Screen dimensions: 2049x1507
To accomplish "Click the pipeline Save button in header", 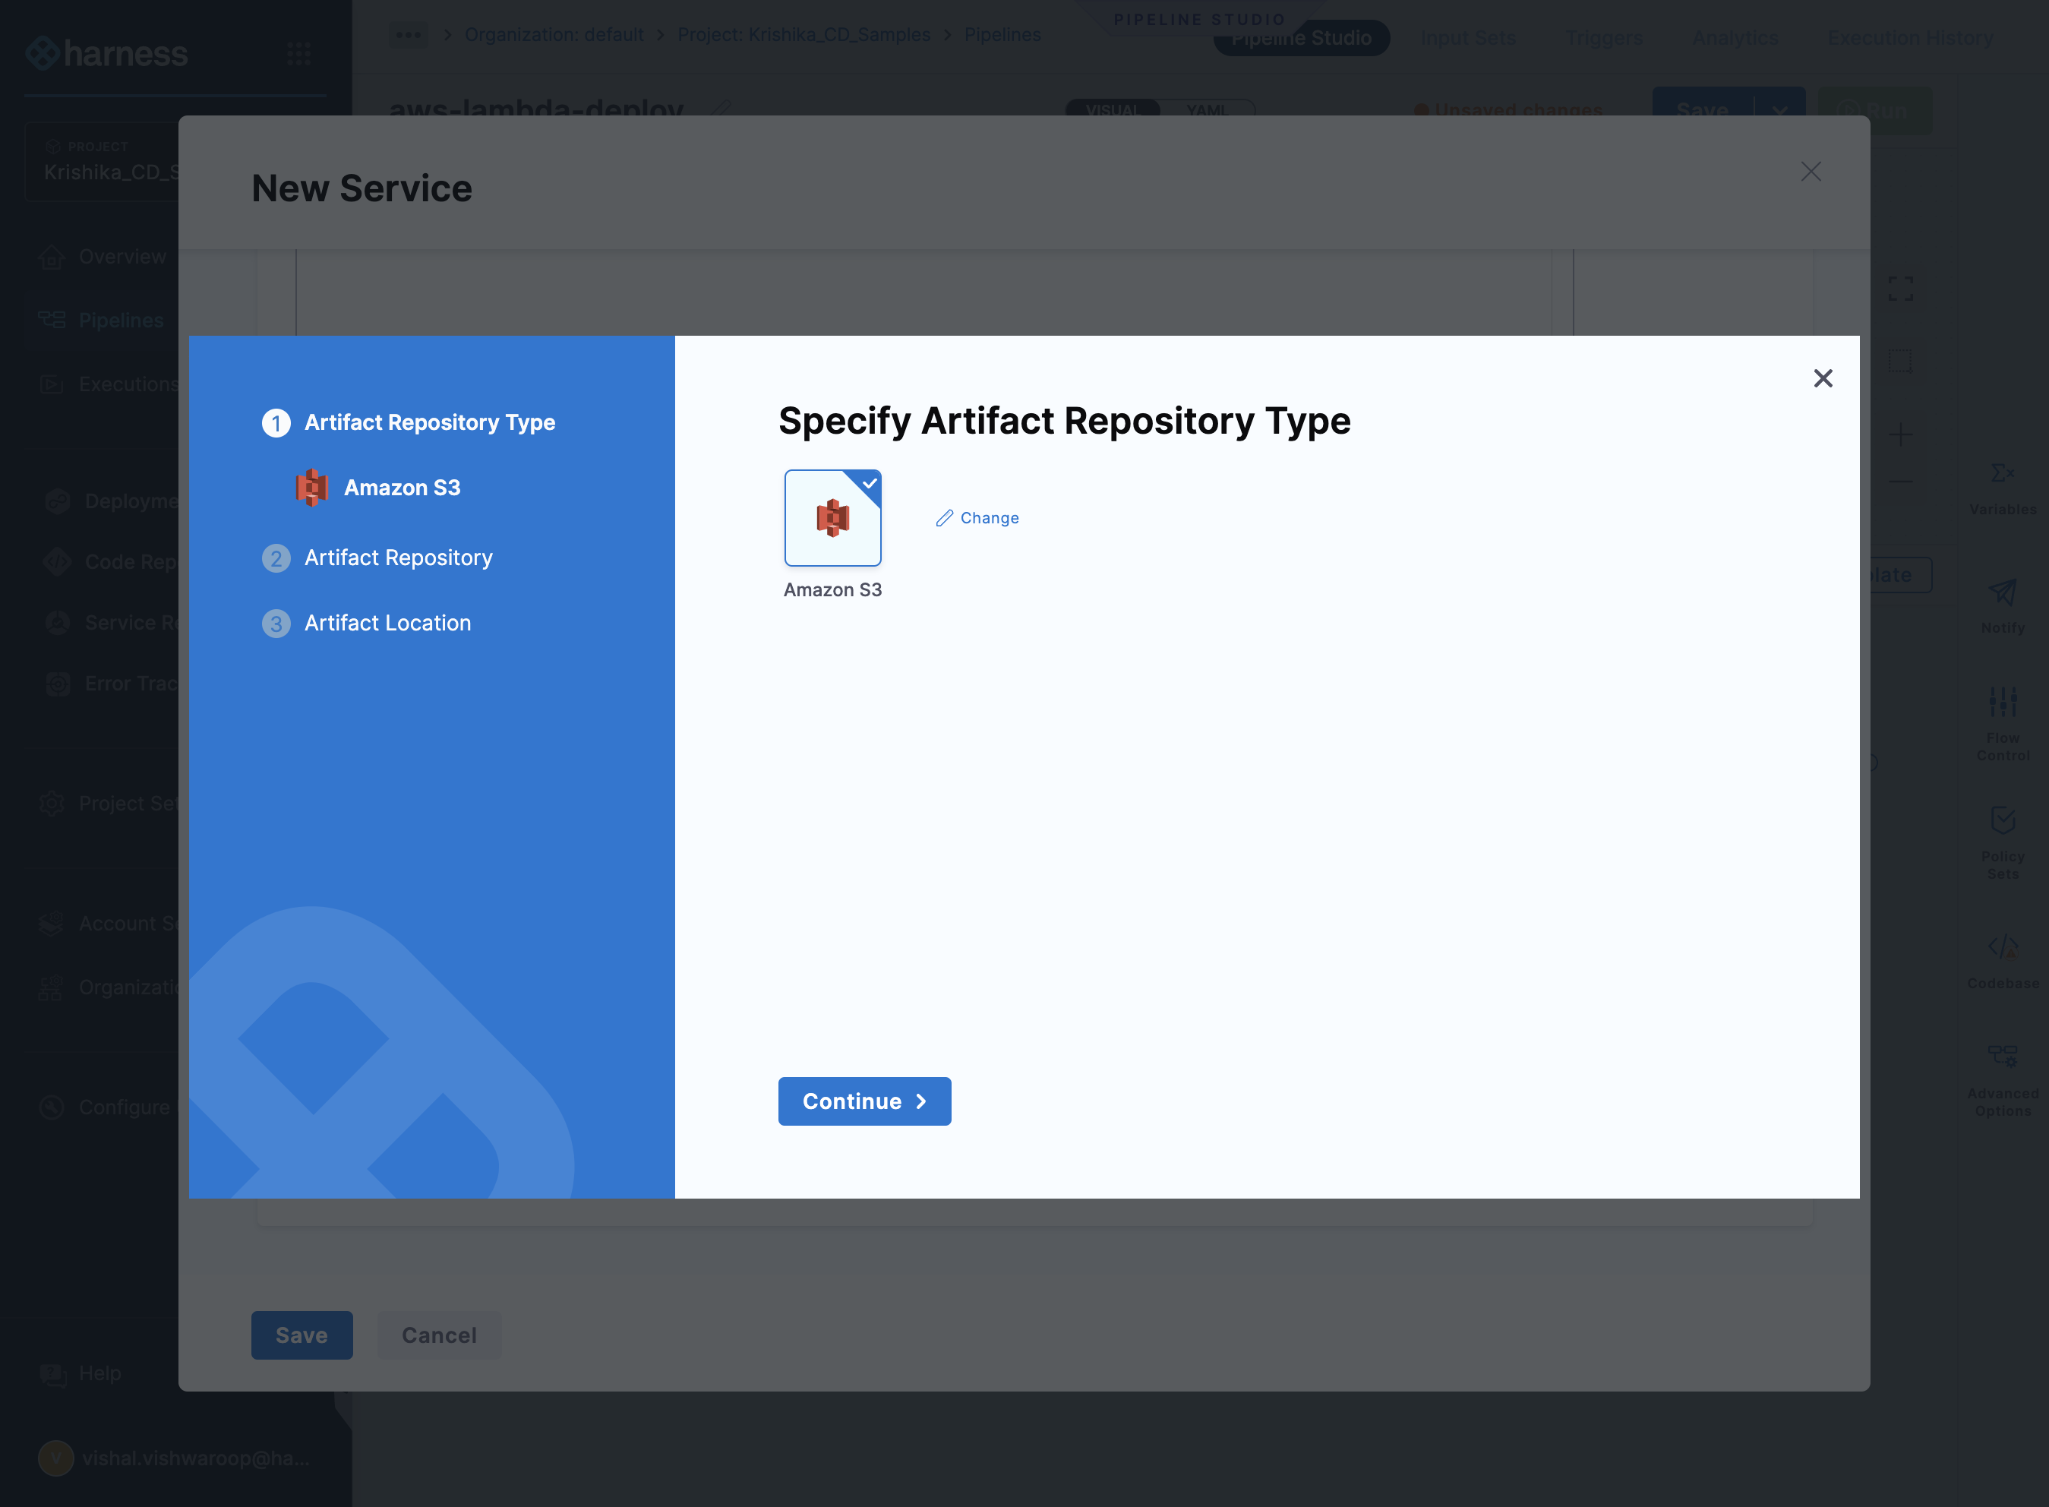I will (x=1702, y=110).
